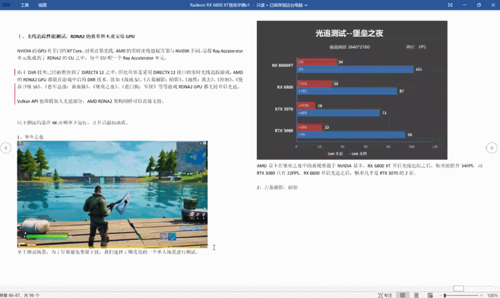The height and width of the screenshot is (298, 500).
Task: Click the 'DXR 开启' legend entry in chart
Action: 334,154
